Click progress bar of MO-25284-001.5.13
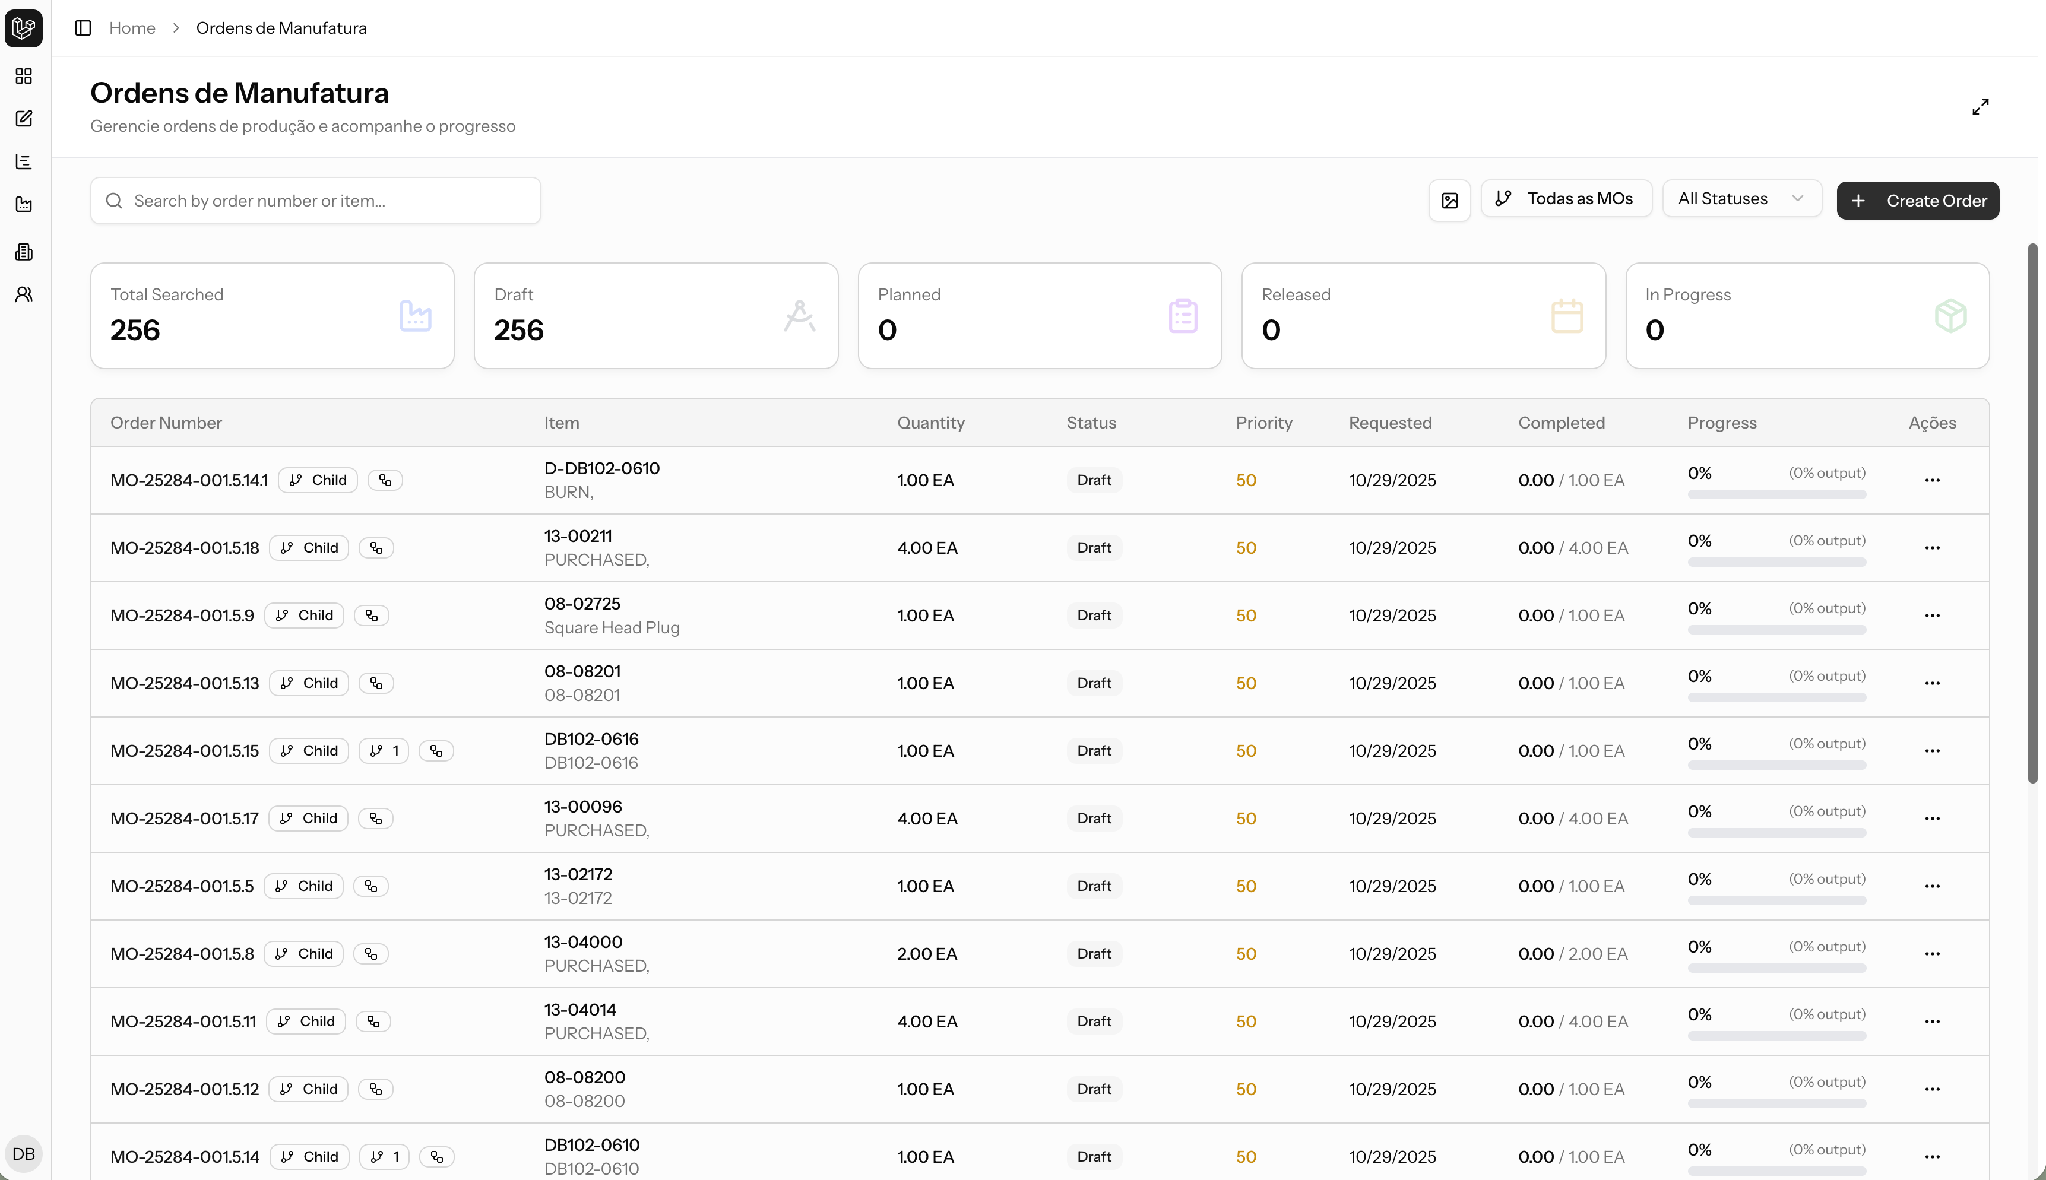The width and height of the screenshot is (2046, 1180). (1776, 697)
